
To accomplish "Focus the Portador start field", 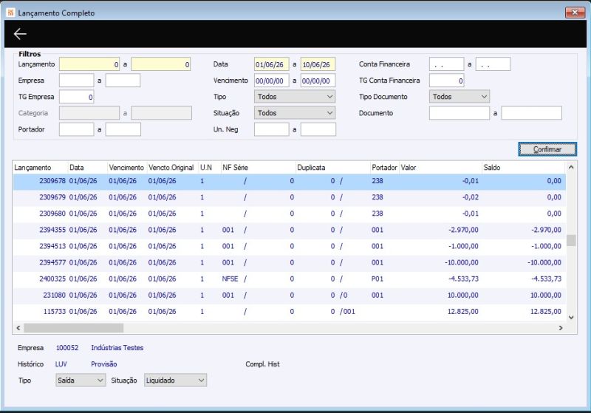I will coord(77,129).
